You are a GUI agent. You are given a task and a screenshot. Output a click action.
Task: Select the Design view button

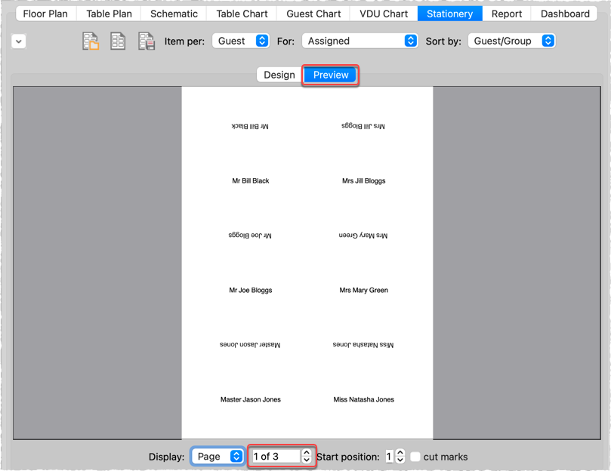pos(279,75)
